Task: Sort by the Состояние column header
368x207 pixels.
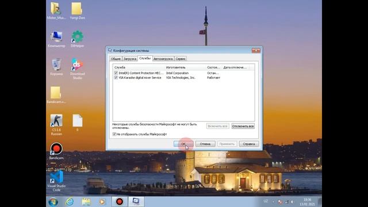Action: click(x=214, y=67)
